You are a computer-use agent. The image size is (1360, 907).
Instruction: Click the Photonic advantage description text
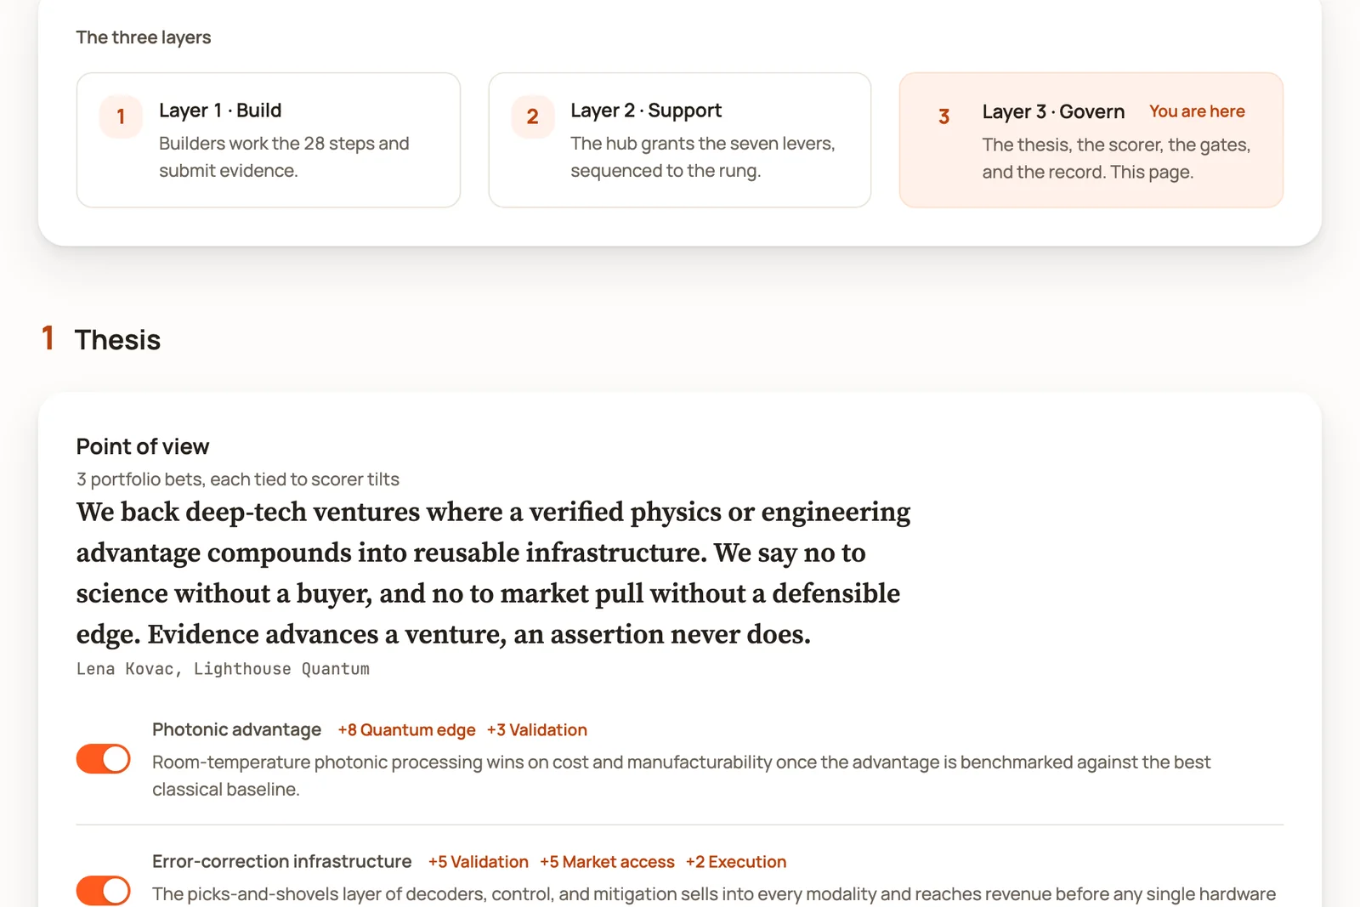tap(681, 775)
